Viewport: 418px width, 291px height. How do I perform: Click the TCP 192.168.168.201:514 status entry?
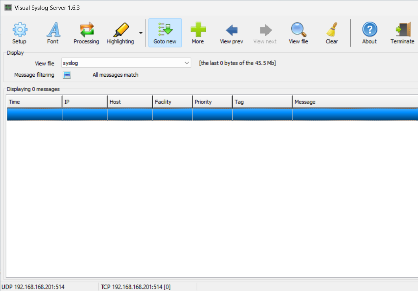(136, 287)
